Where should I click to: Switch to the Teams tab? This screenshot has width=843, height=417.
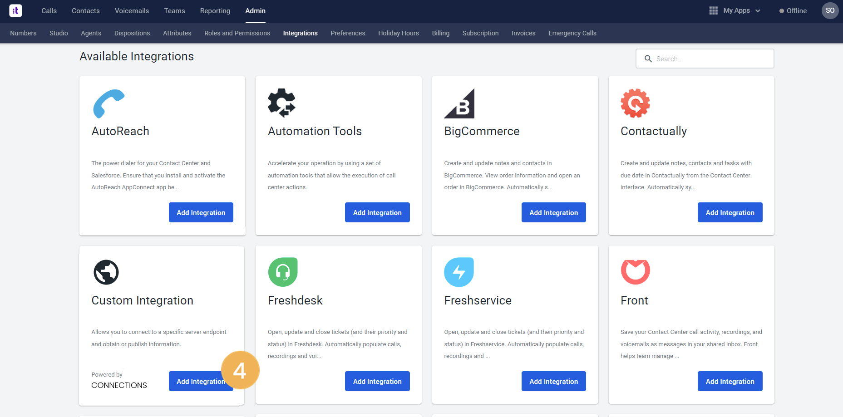(x=174, y=11)
